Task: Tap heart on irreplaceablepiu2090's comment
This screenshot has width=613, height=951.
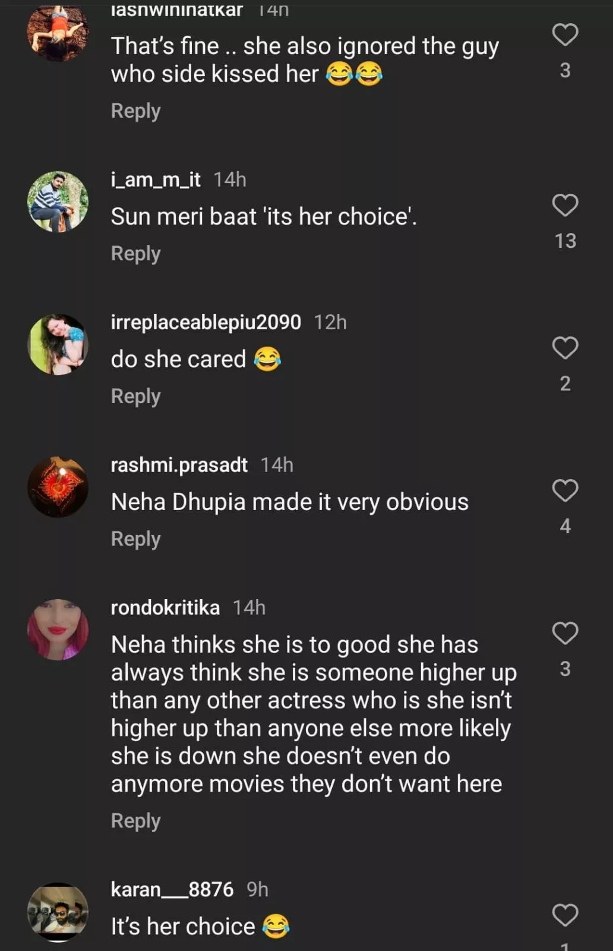Action: pyautogui.click(x=565, y=348)
